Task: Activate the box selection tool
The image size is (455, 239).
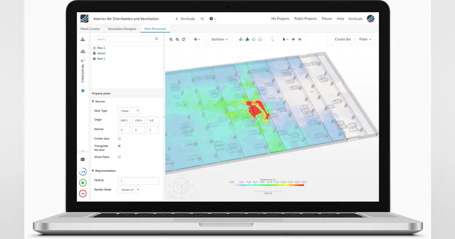Action: pos(272,39)
